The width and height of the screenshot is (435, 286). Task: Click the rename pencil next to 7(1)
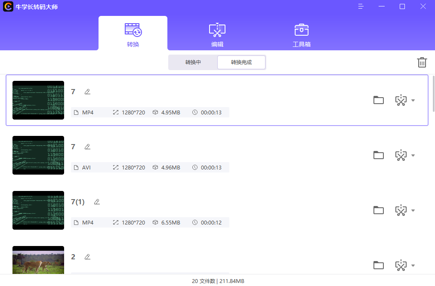97,202
